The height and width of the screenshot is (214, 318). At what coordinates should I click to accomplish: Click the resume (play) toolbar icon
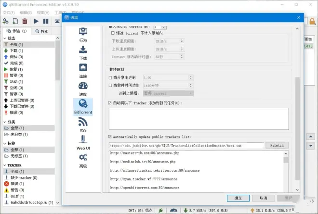[x=36, y=21]
